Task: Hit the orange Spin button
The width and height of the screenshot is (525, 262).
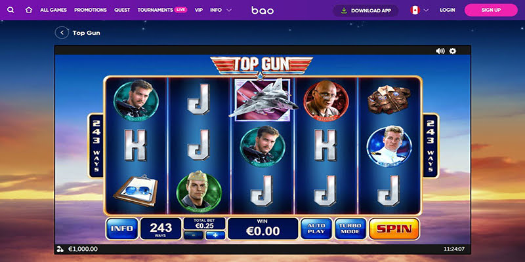Action: pos(394,229)
